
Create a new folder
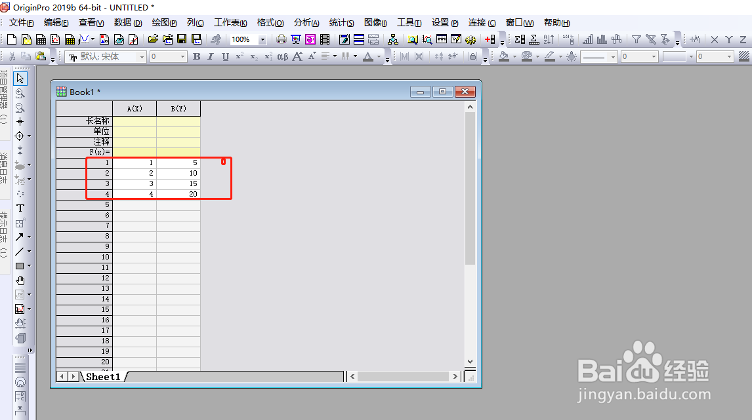(x=26, y=39)
